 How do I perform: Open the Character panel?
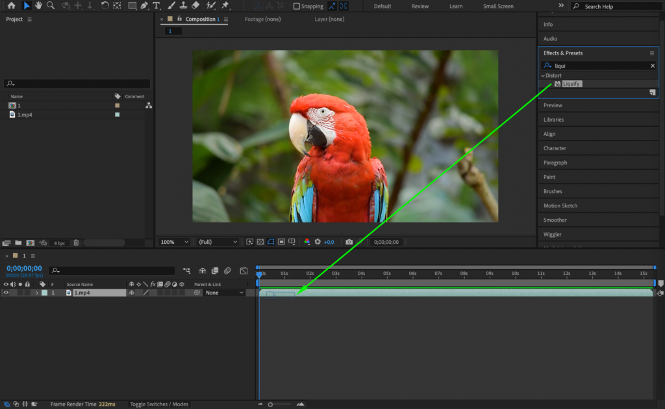pos(555,148)
